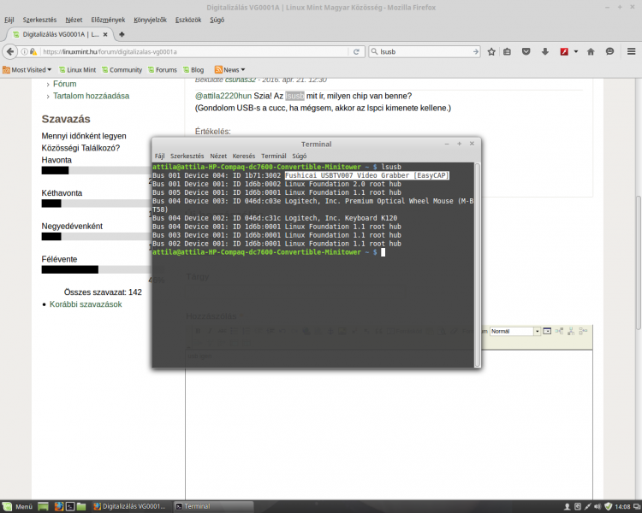Open Fórum sidebar link
The width and height of the screenshot is (642, 513).
pos(65,84)
